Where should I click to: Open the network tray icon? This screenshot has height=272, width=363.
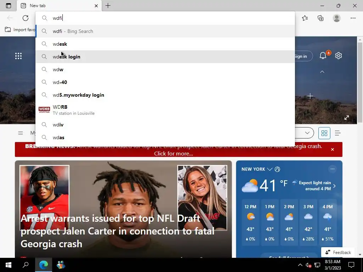[317, 265]
